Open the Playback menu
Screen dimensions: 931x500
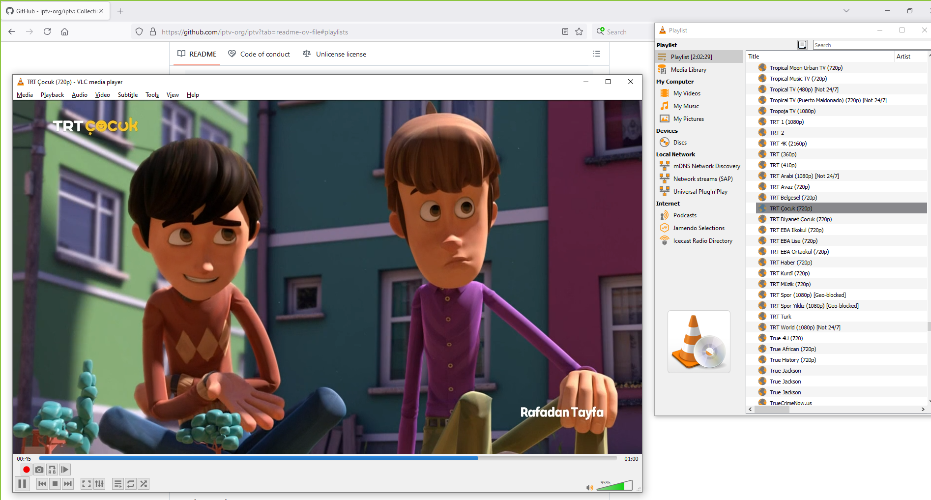[52, 95]
